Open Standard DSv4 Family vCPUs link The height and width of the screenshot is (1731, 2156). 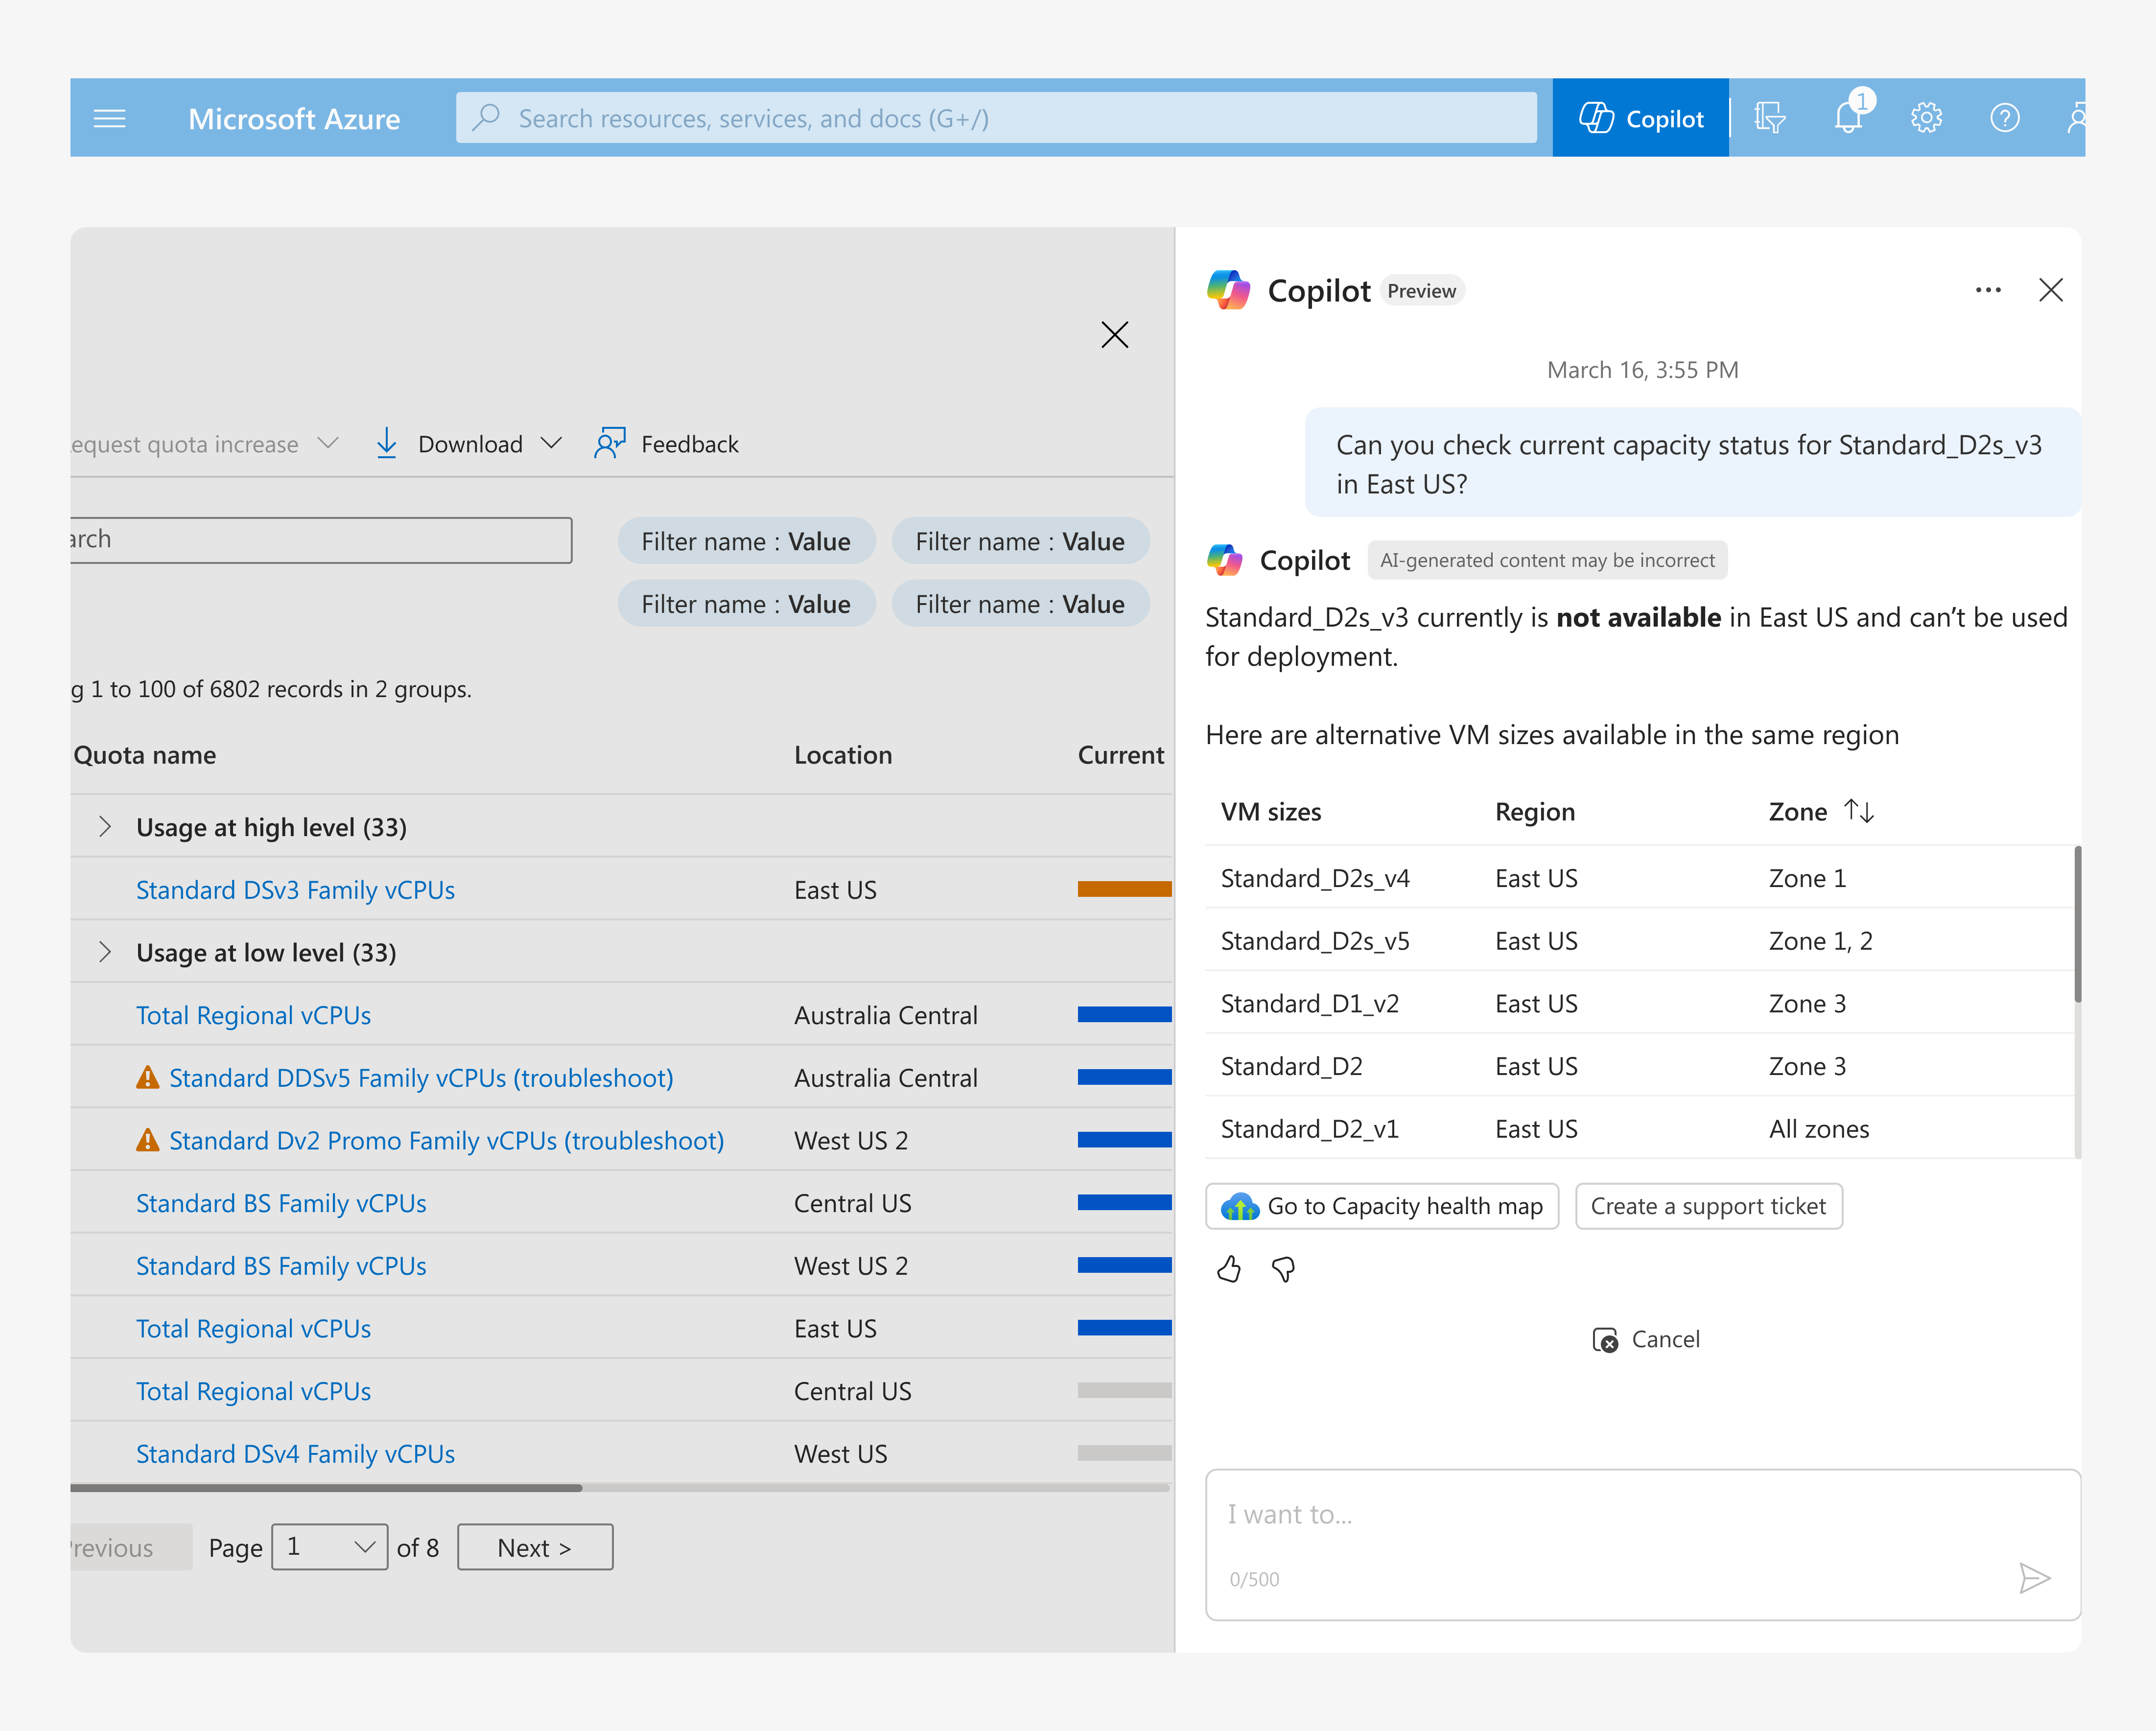click(x=295, y=1454)
